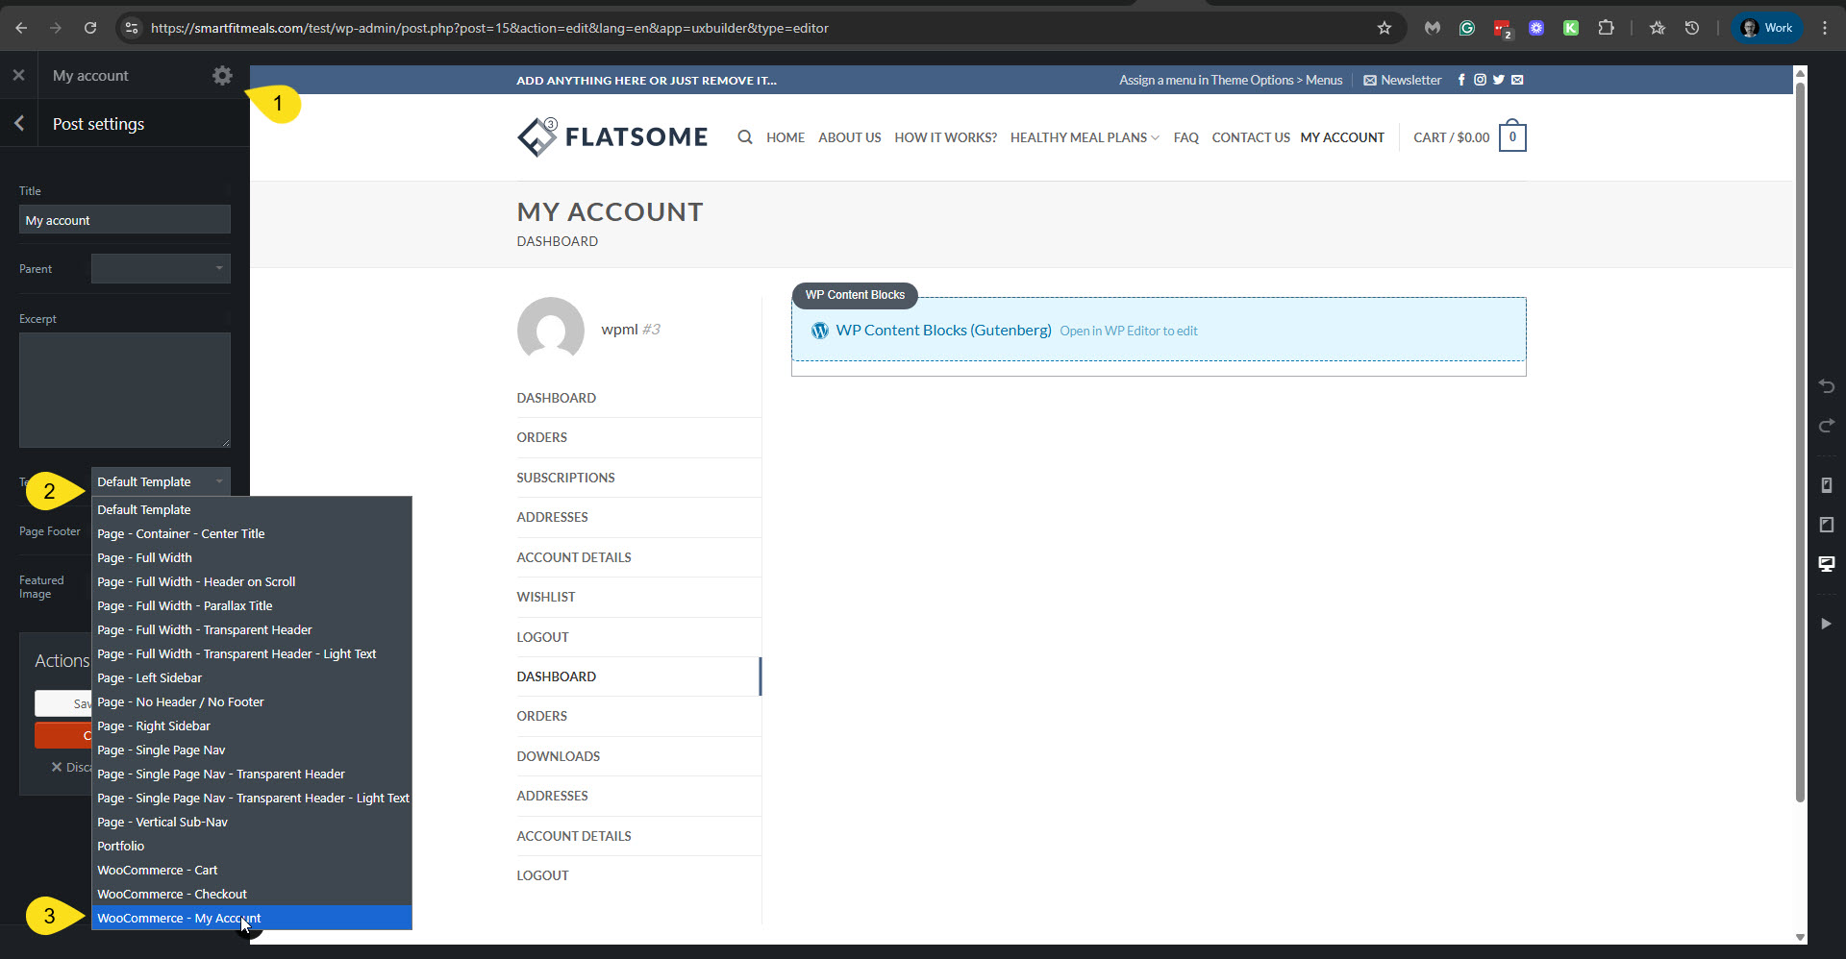Viewport: 1846px width, 959px height.
Task: Bookmark this page with star icon
Action: click(1384, 28)
